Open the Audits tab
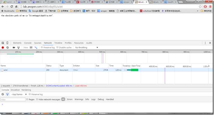214x115 pixels. [x=89, y=43]
